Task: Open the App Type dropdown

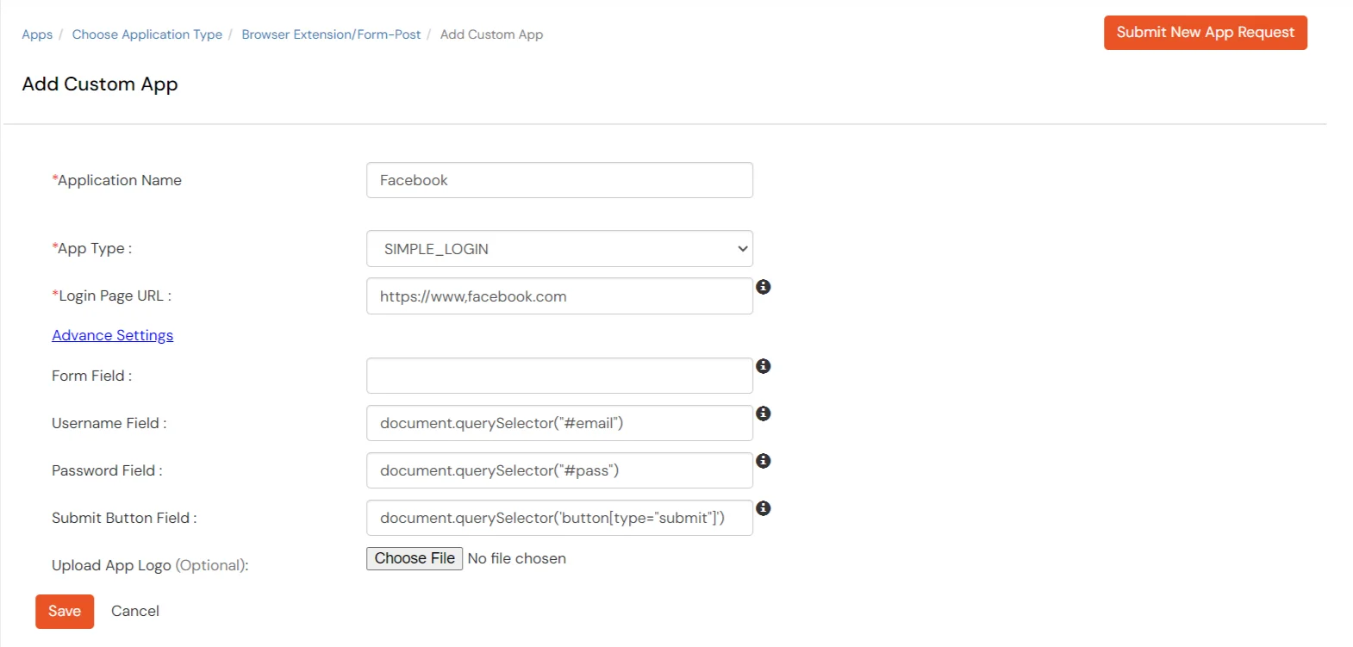Action: 559,249
